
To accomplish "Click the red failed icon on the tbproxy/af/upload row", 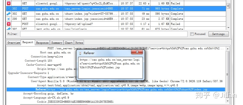I will [x=9, y=24].
